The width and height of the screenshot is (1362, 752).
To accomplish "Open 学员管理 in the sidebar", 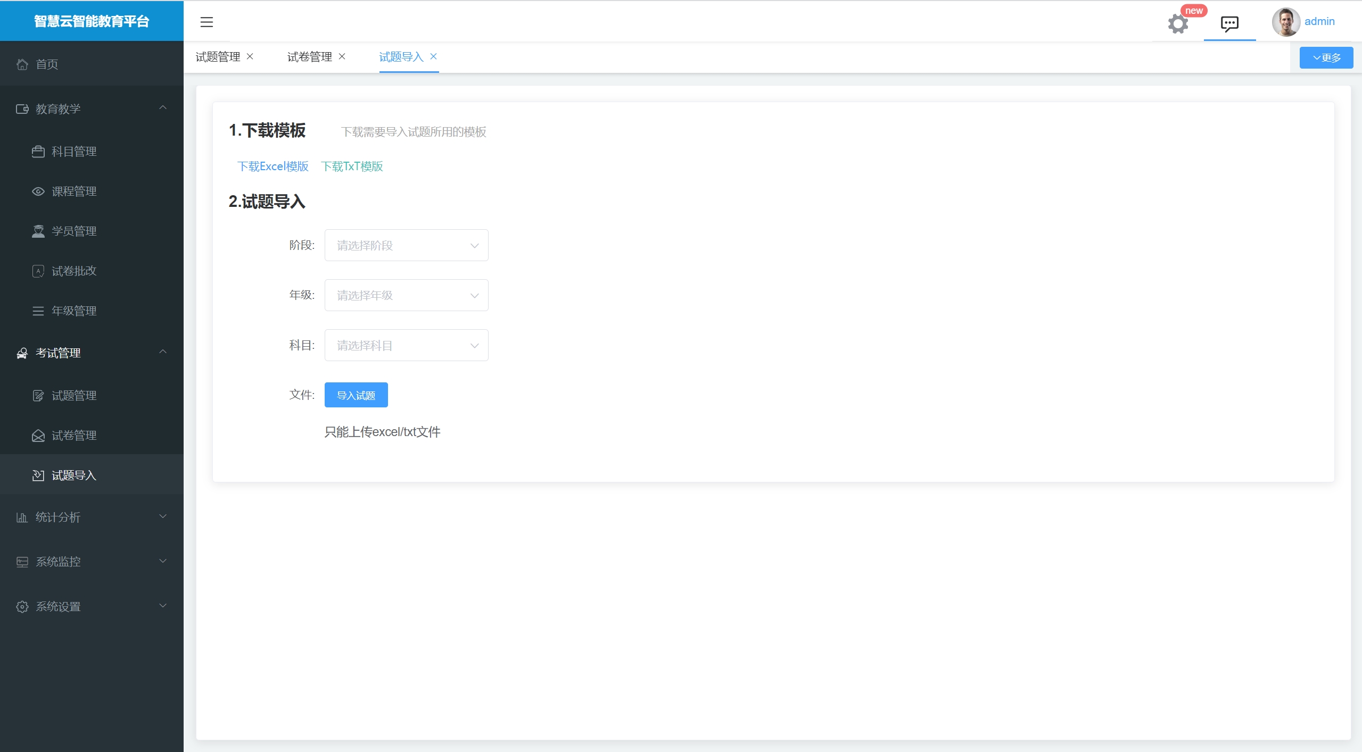I will (73, 231).
